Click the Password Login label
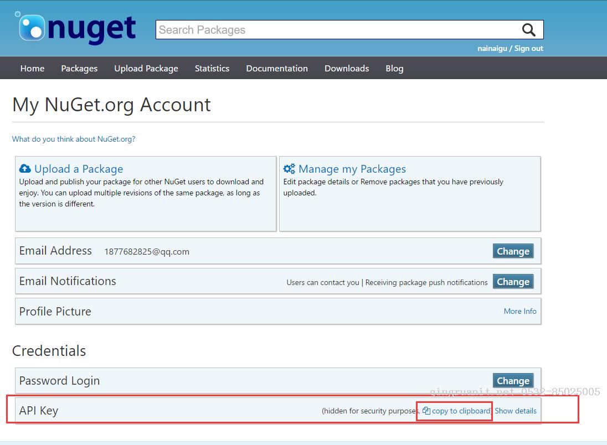This screenshot has height=445, width=607. coord(60,381)
